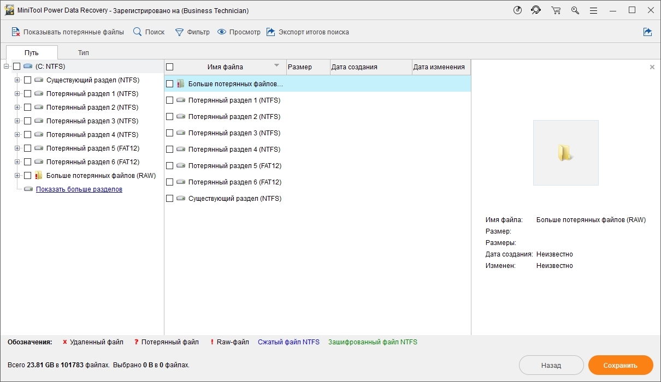Click the bootable disc icon in title bar
661x382 pixels.
(518, 10)
